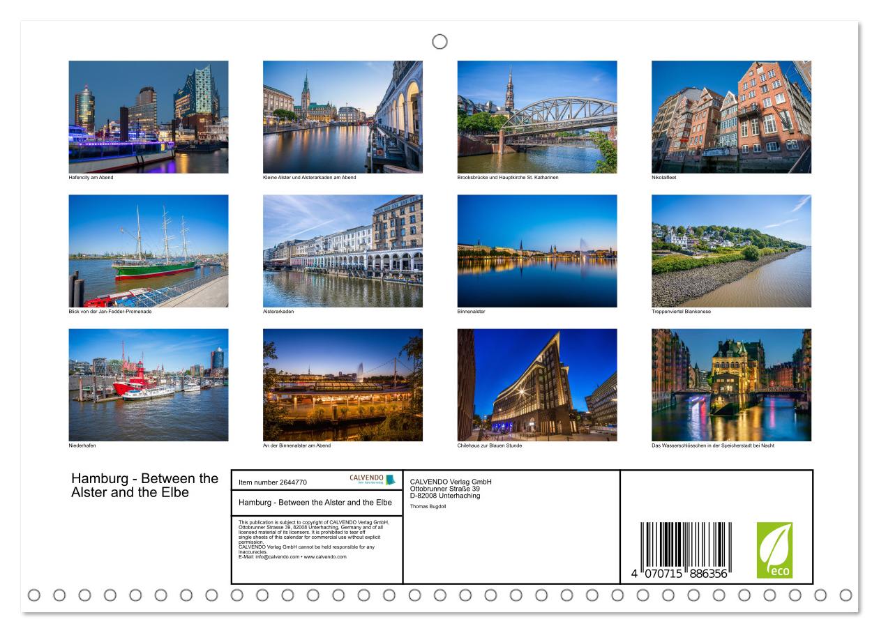
Task: Select the Alsterarkaden daytime photo
Action: (343, 251)
